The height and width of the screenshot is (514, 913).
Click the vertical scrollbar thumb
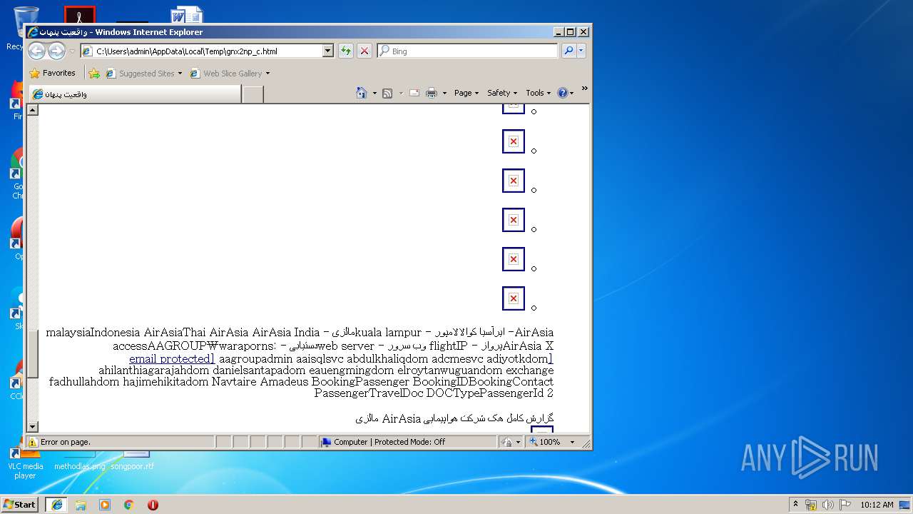[x=32, y=353]
